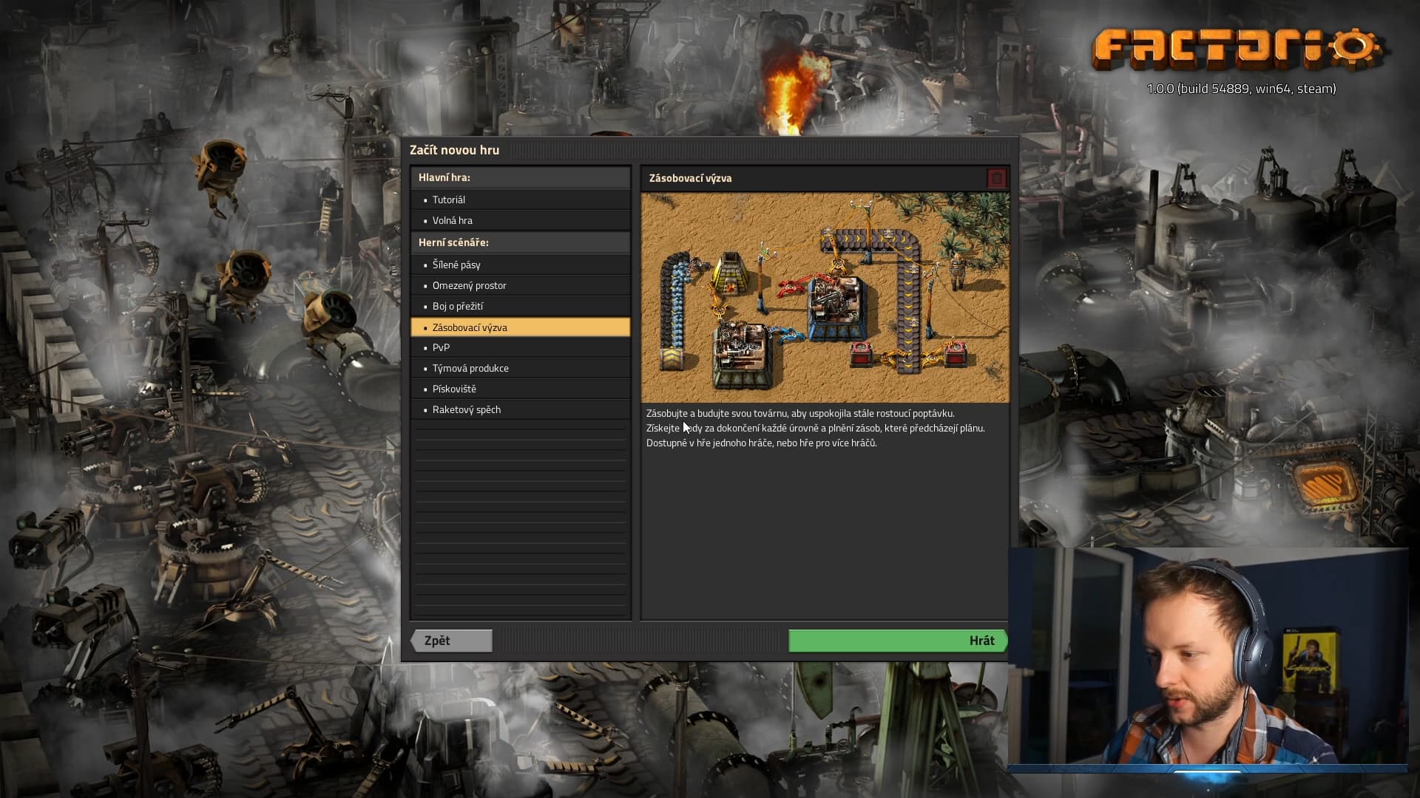Click the green Hrát play button
The image size is (1420, 798).
pos(898,641)
